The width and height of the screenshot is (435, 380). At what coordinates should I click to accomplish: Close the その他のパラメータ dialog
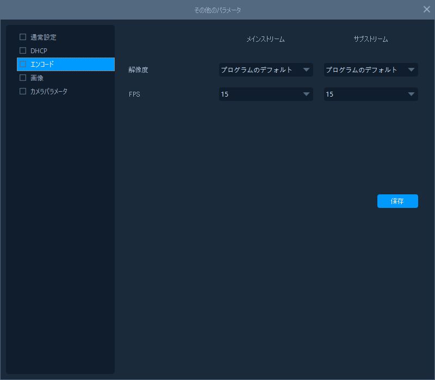click(x=427, y=9)
